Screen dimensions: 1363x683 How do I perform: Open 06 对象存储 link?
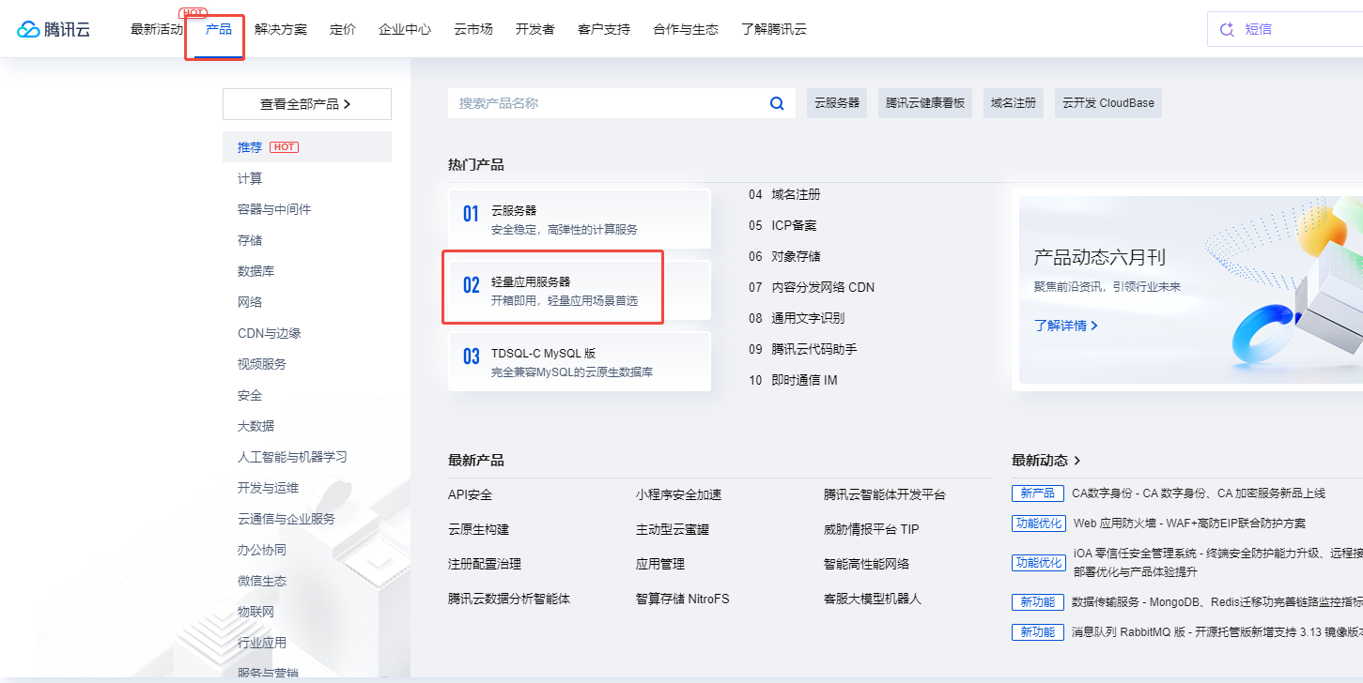click(784, 256)
